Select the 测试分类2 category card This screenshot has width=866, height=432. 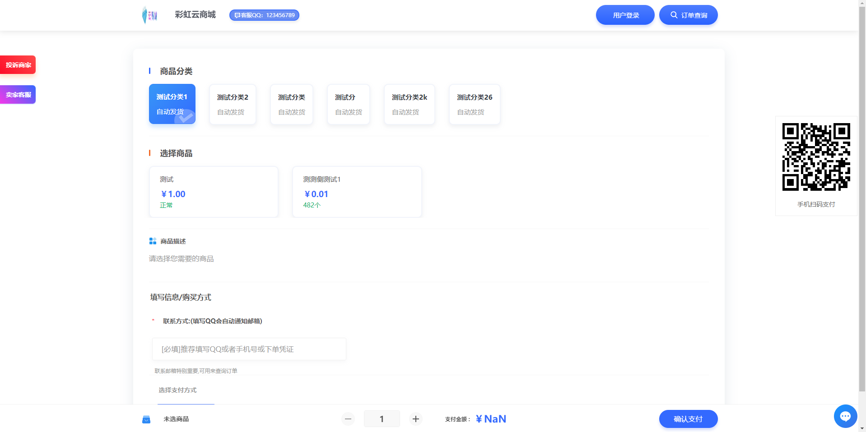click(233, 104)
